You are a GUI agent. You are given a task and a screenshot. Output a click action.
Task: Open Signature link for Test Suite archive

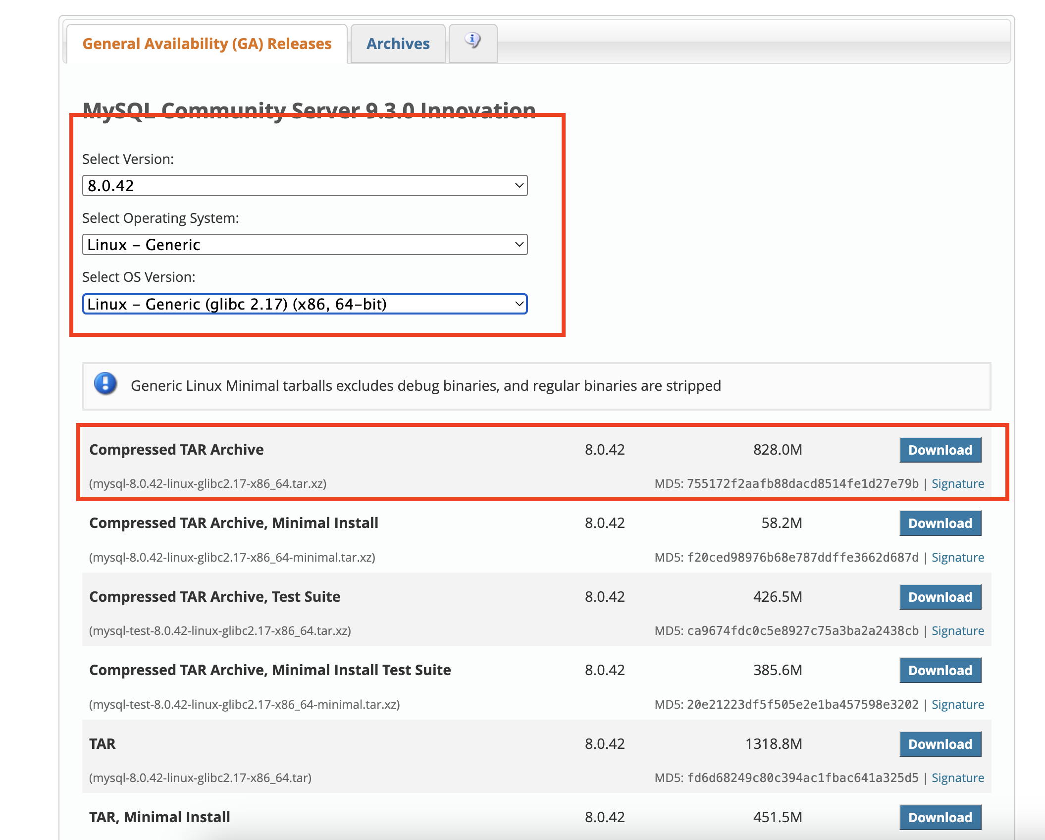[x=957, y=631]
